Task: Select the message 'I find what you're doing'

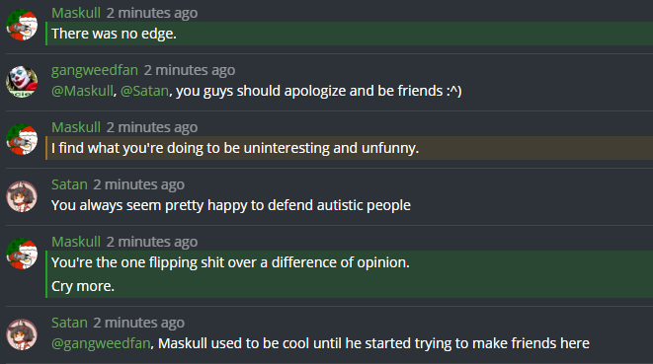Action: pos(349,148)
